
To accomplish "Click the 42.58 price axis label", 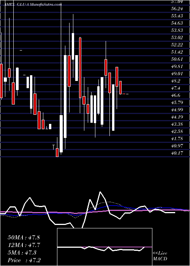I will pos(177,131).
